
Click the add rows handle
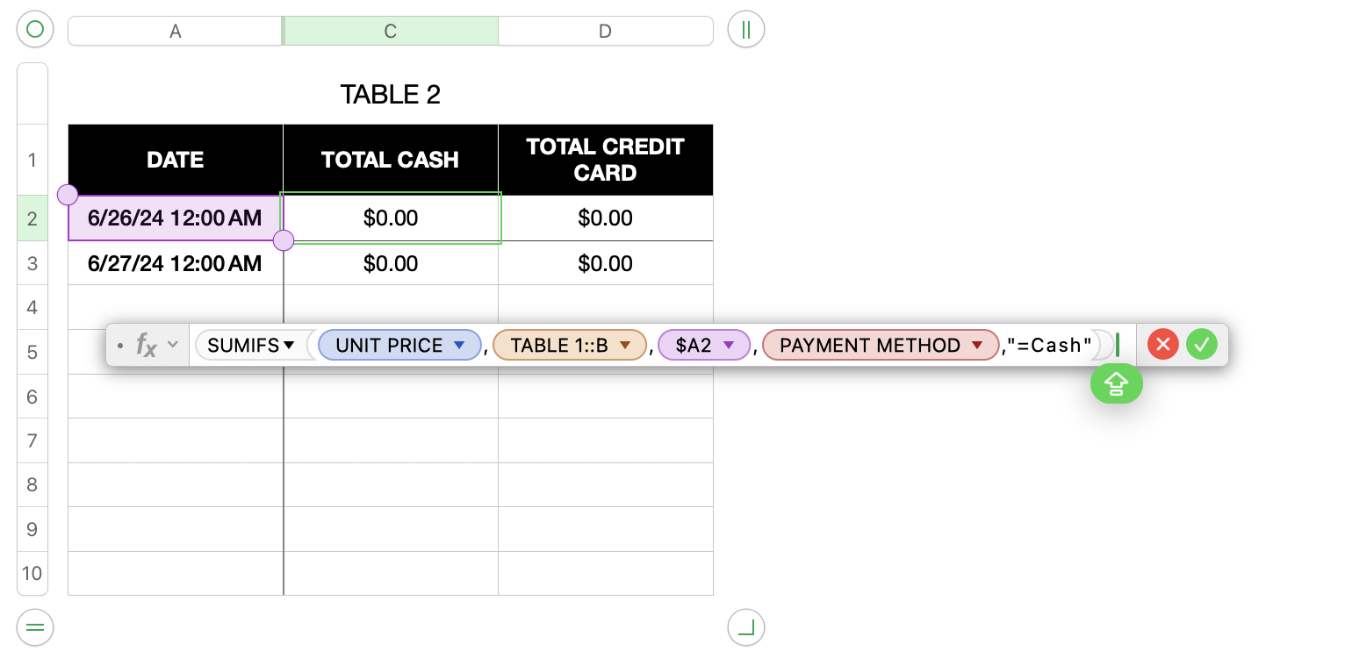[x=34, y=627]
